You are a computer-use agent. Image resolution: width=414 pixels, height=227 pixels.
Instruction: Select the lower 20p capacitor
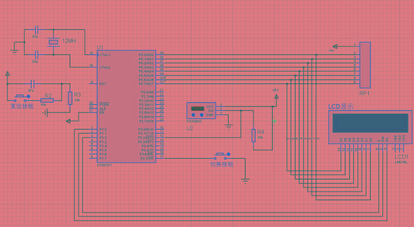click(x=36, y=55)
